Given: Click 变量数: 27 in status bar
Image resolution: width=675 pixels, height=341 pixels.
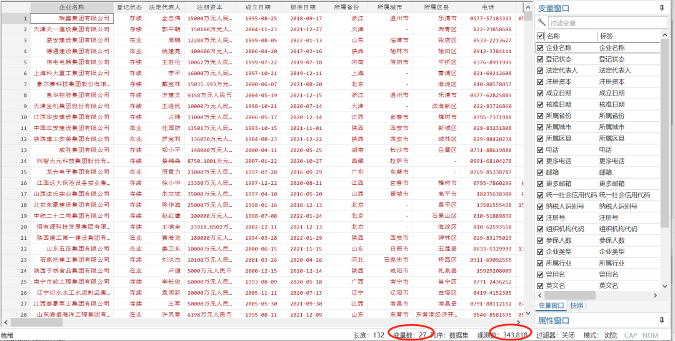Looking at the screenshot, I should click(x=410, y=335).
